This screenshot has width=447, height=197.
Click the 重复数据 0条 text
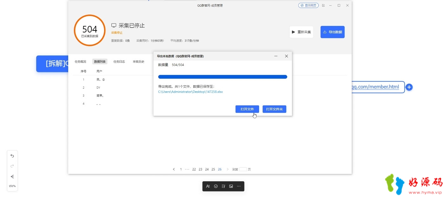121,41
